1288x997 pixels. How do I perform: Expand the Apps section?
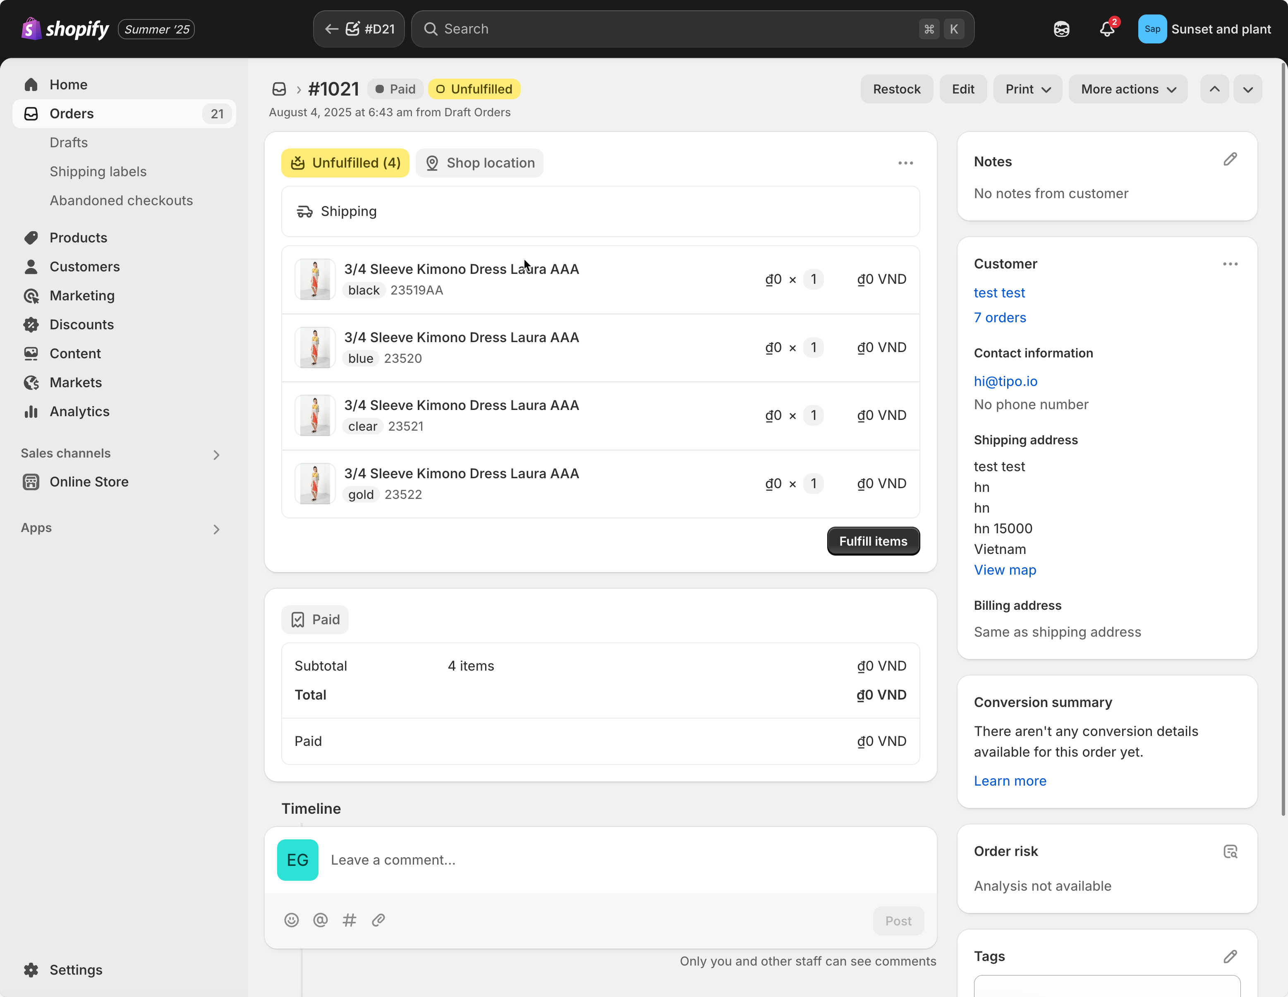coord(216,529)
